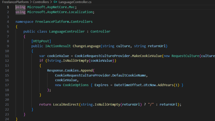Click the closing parenthesis and semicolon on line 18

click(49, 90)
